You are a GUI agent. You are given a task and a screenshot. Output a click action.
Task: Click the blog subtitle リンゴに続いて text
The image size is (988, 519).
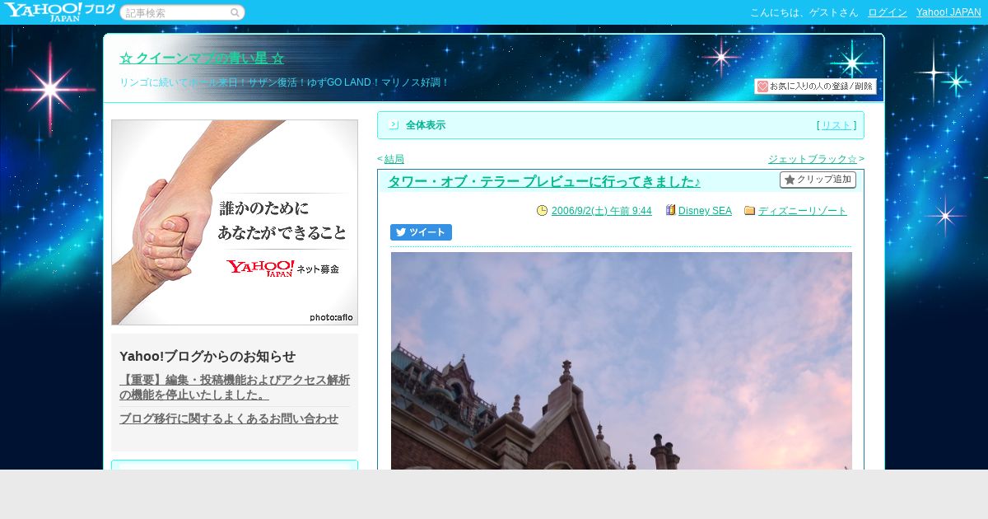(x=284, y=82)
